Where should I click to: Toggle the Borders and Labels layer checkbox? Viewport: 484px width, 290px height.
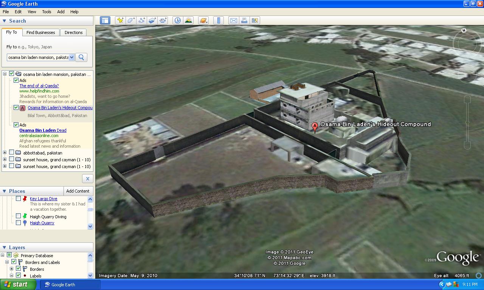point(14,262)
